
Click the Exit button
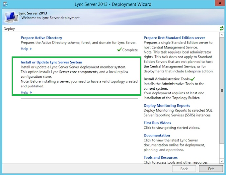(211, 169)
